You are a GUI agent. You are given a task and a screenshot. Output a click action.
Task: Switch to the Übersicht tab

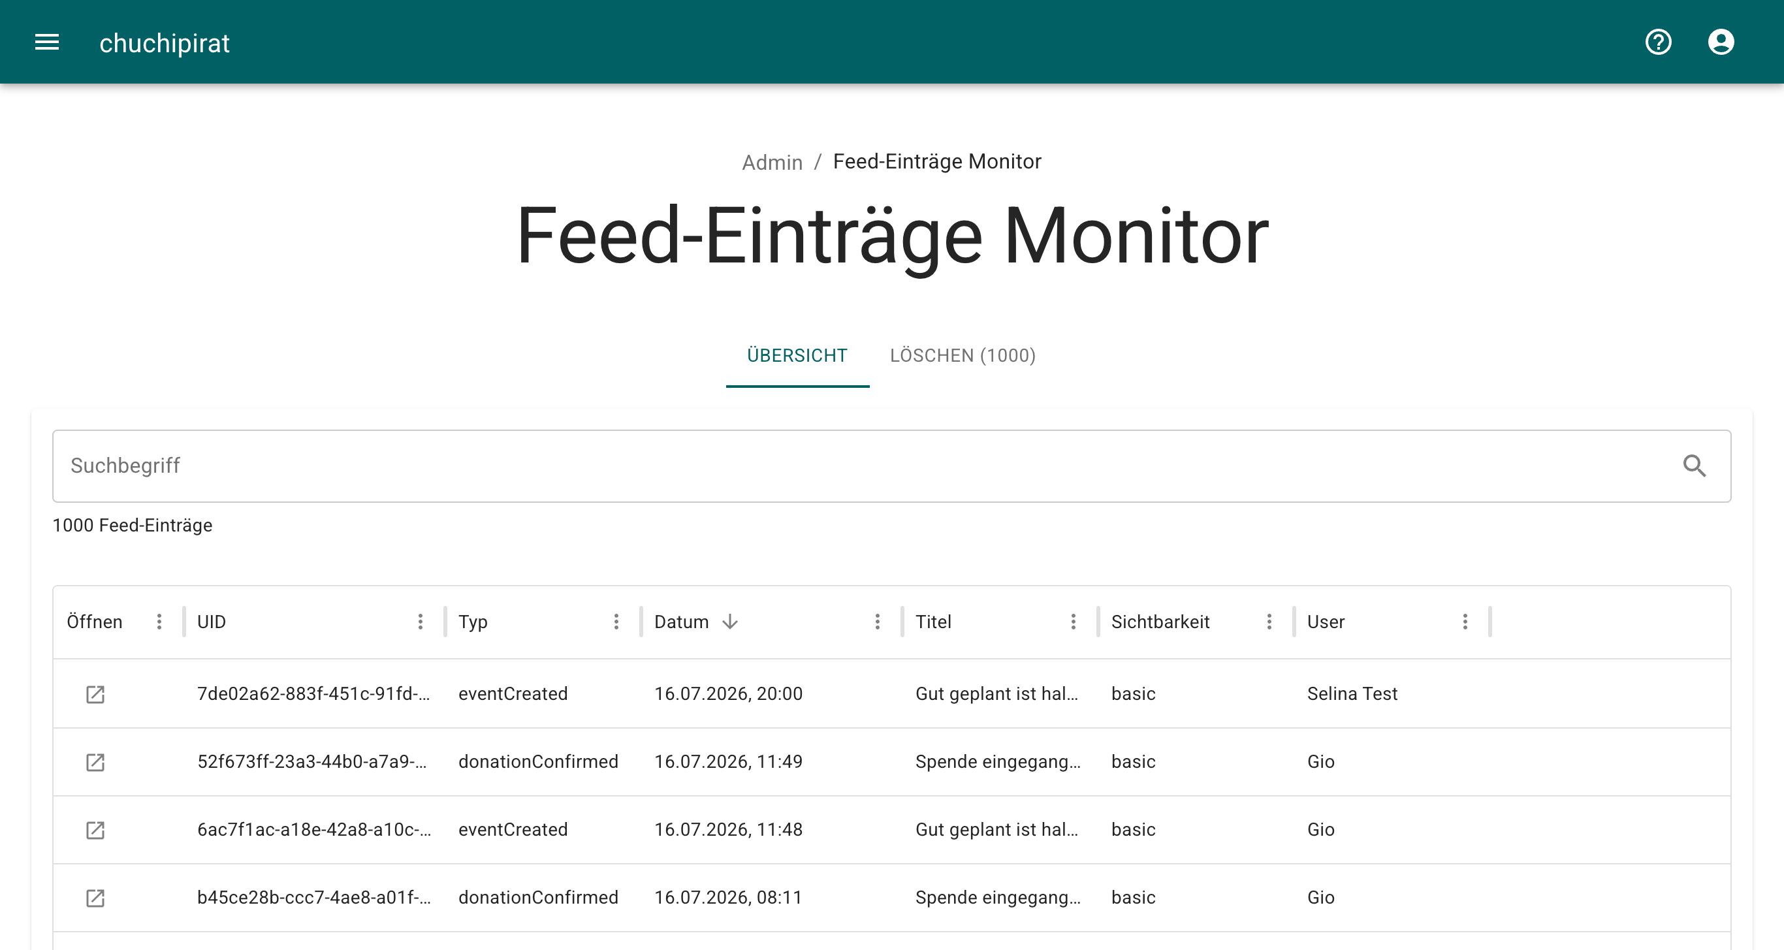click(797, 355)
